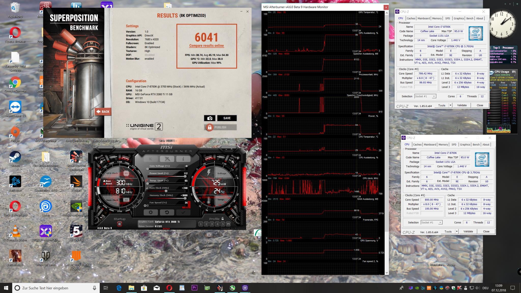Click the reset-to-defaults button in Afterburner
This screenshot has width=521, height=293.
click(x=167, y=212)
